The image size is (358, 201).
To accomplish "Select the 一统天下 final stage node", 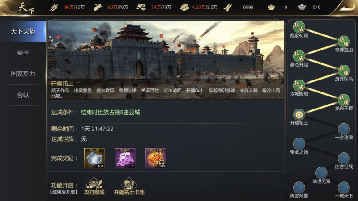I will 344,188.
